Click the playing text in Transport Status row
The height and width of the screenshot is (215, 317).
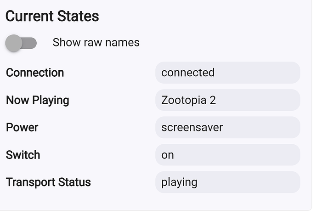click(179, 182)
